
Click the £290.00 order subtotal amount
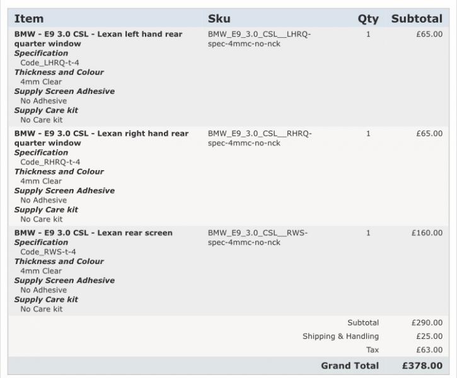(x=427, y=323)
